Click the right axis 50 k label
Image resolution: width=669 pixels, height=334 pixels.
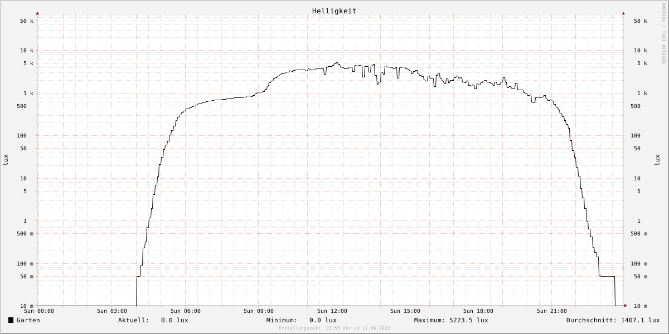(x=641, y=21)
